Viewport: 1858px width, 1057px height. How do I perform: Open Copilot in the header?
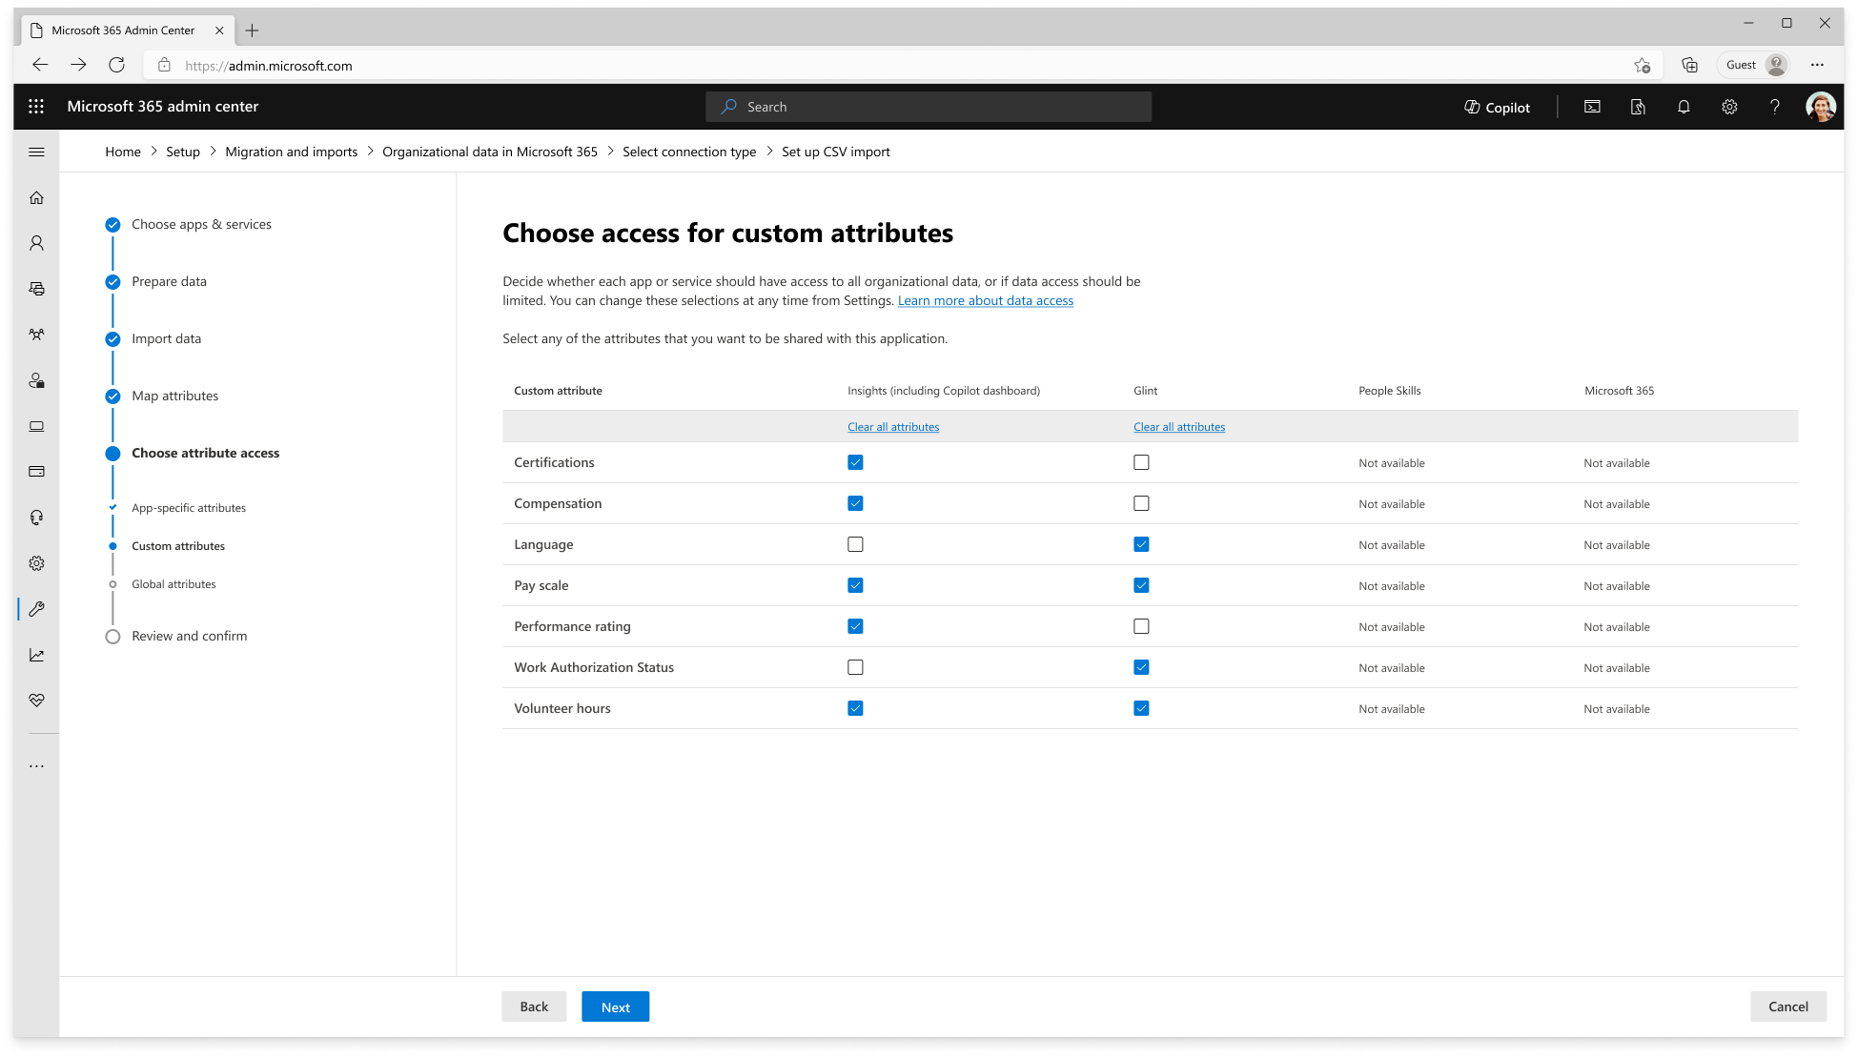point(1497,108)
